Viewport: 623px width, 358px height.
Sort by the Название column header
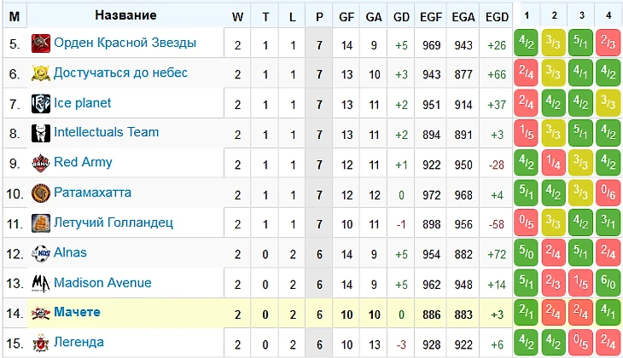[x=125, y=15]
